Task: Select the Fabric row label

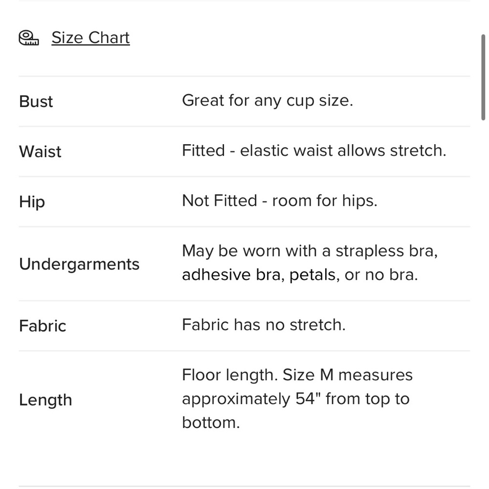Action: point(43,326)
